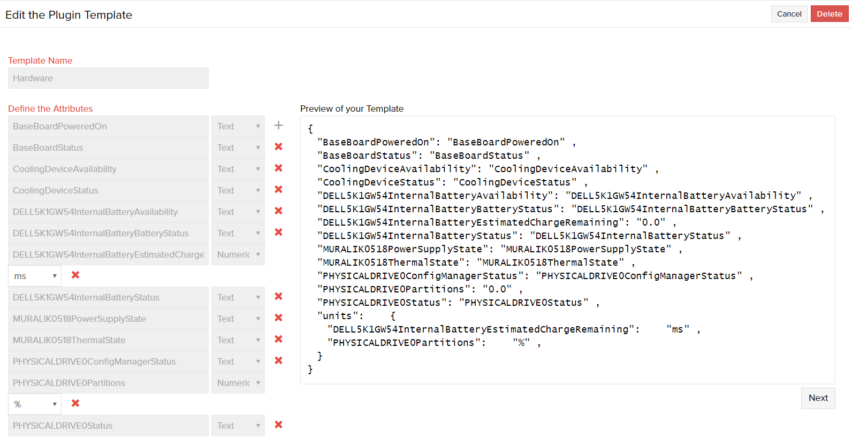This screenshot has height=448, width=852.
Task: Open Numeric type dropdown for PHYSICALDRIVE0Partitions
Action: coord(238,383)
